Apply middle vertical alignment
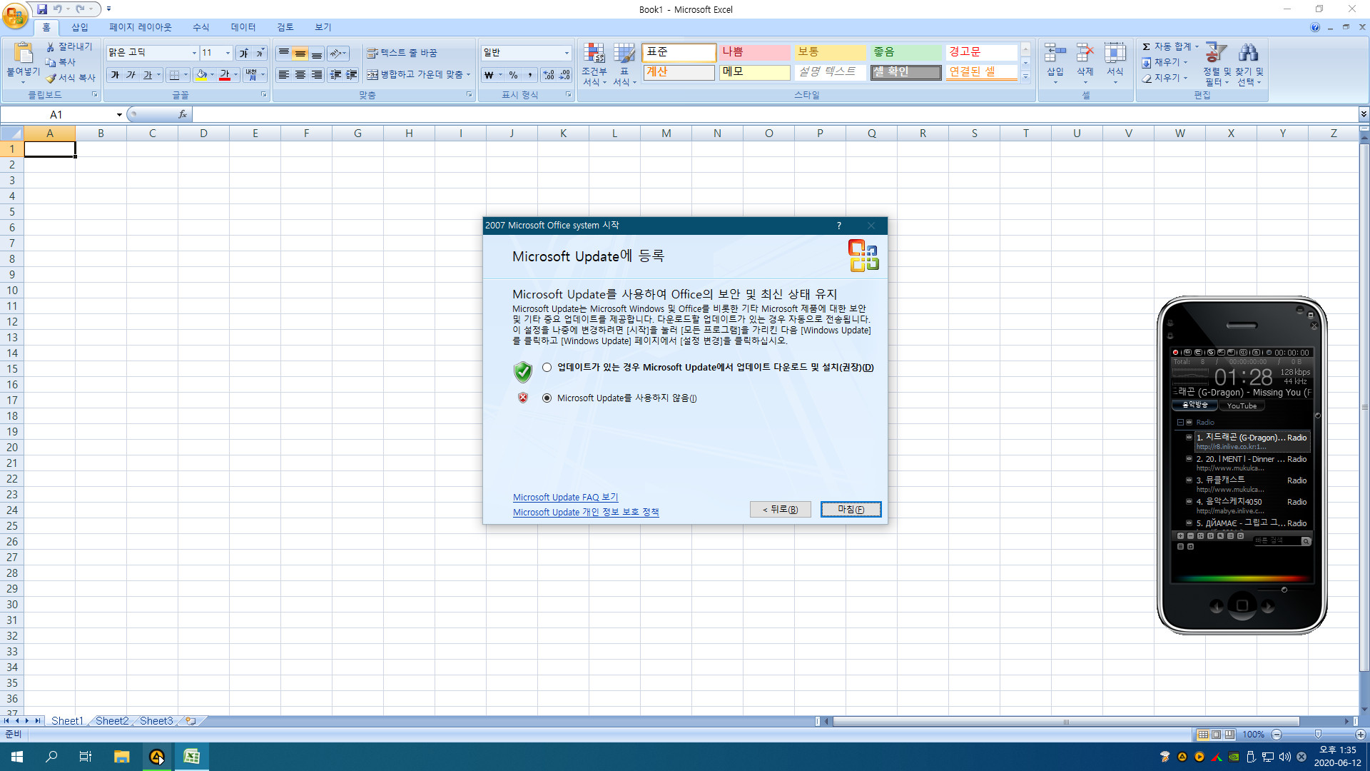 (300, 54)
